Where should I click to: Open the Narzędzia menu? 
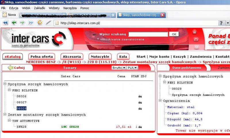coord(70,8)
